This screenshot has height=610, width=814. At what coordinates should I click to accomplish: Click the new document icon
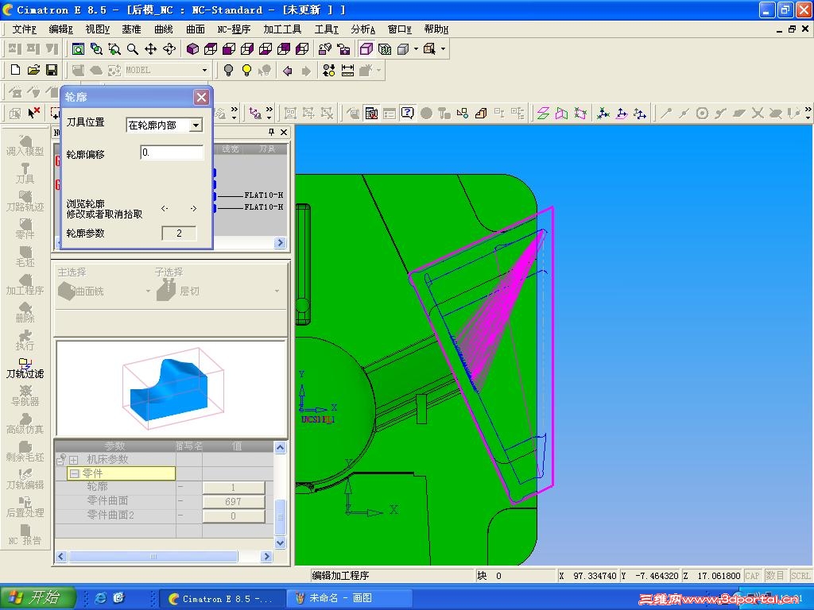[16, 70]
